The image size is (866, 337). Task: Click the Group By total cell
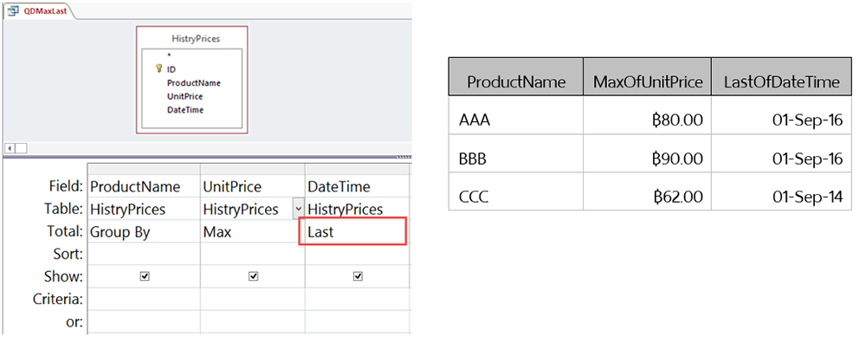(x=144, y=232)
